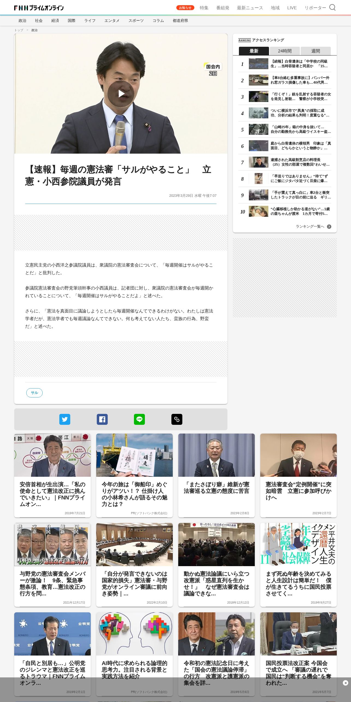Open the search magnifier icon

[332, 7]
